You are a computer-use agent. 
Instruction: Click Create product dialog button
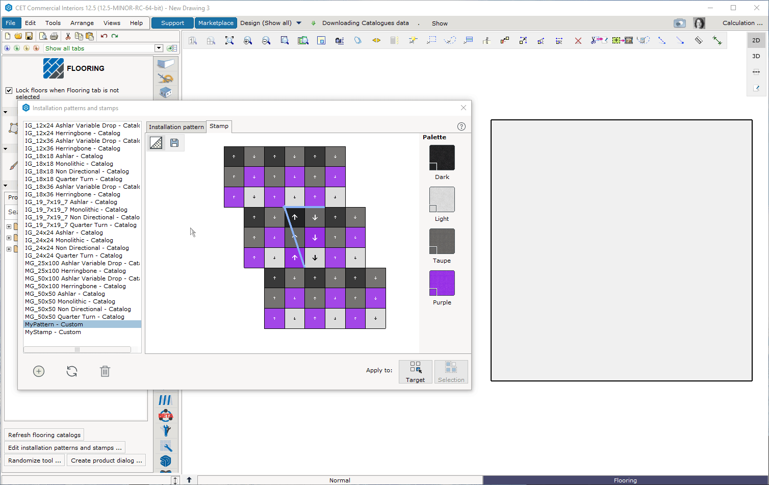106,461
